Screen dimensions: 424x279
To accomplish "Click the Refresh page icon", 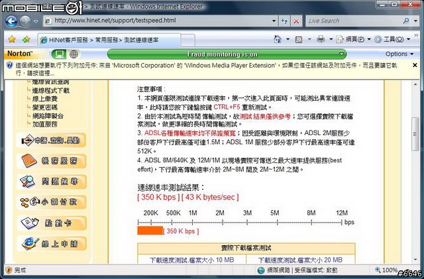I will [284, 21].
